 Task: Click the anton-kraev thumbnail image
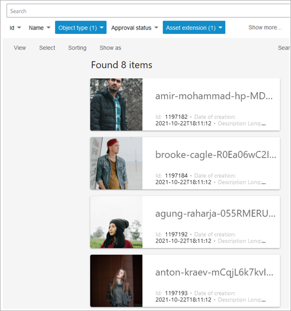coord(116,281)
